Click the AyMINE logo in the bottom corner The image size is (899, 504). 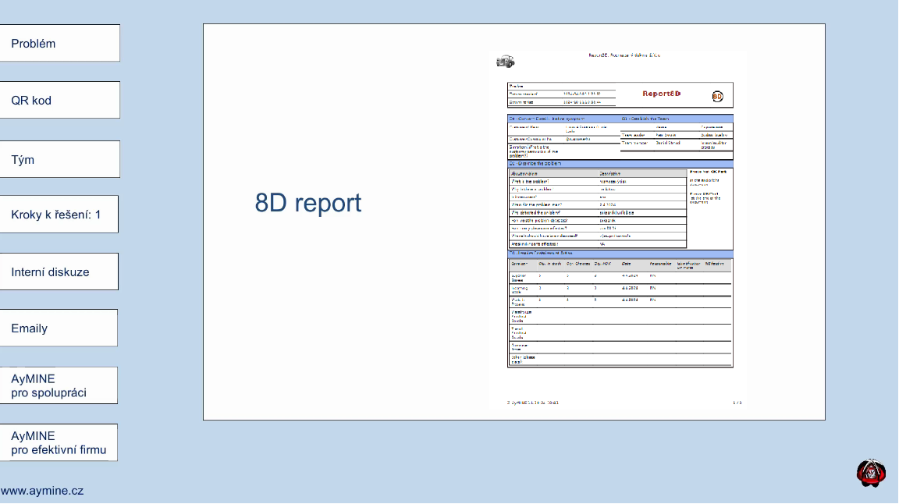(871, 474)
